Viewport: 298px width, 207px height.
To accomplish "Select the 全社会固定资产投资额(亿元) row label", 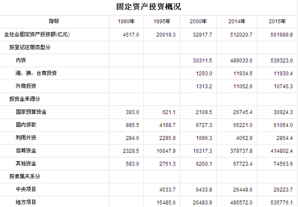I will point(36,35).
